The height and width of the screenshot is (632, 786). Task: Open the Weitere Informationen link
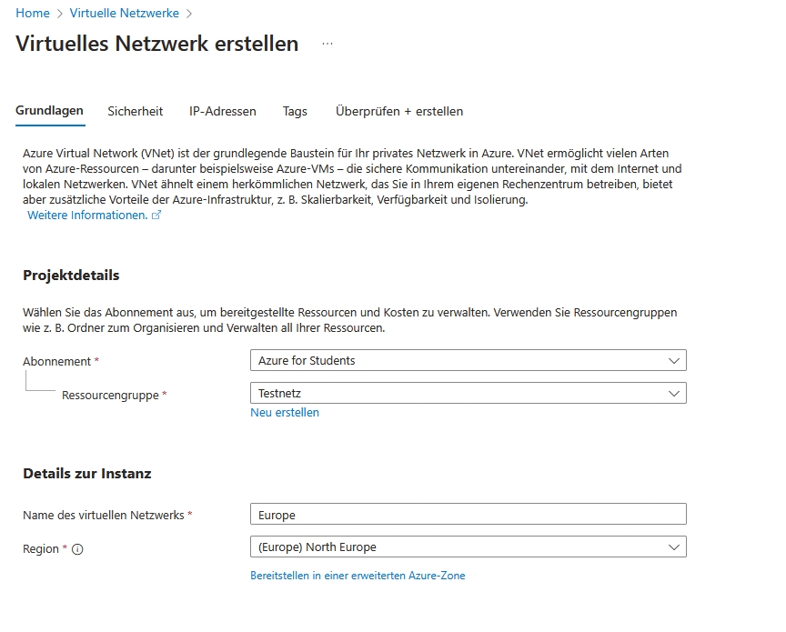pyautogui.click(x=87, y=216)
